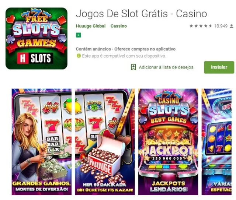Click the Jackpot 250 000 000 banner
Image resolution: width=236 pixels, height=200 pixels.
coord(168,152)
